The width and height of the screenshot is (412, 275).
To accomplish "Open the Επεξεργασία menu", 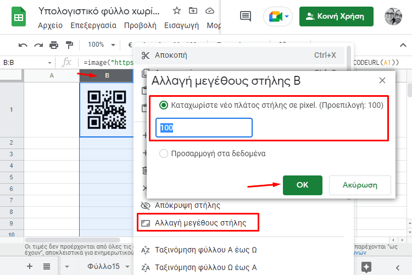I will coord(93,25).
